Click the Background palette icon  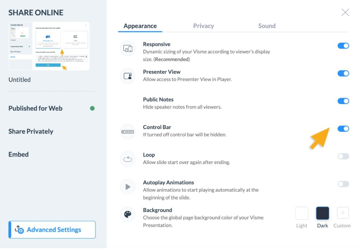coord(127,214)
